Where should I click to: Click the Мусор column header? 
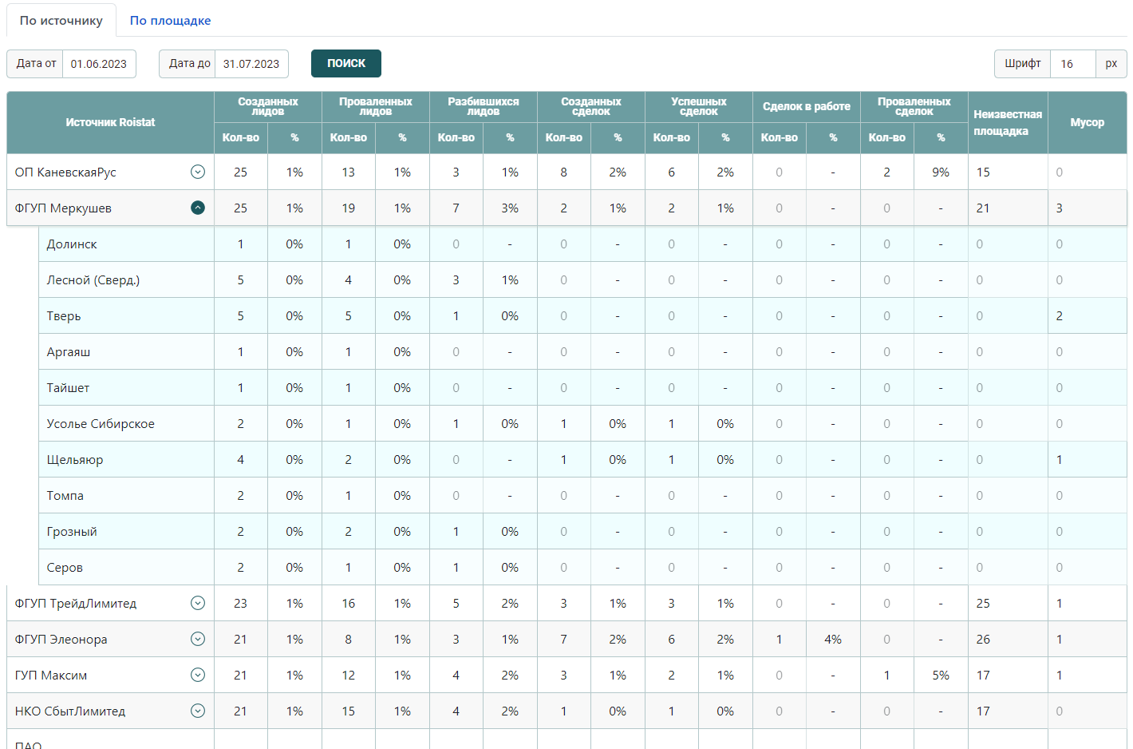point(1087,122)
